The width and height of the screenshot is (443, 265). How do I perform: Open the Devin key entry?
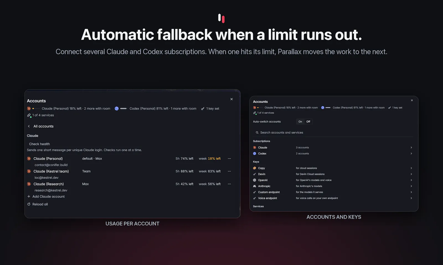click(333, 174)
